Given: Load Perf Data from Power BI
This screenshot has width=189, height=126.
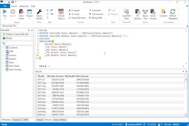Looking at the screenshot, I should [126, 14].
